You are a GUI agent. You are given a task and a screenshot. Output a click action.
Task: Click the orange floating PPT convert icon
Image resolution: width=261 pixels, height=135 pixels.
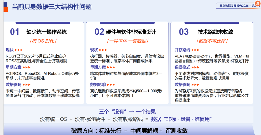coord(258,4)
